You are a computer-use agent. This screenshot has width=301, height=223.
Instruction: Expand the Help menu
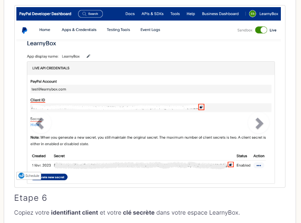point(191,14)
